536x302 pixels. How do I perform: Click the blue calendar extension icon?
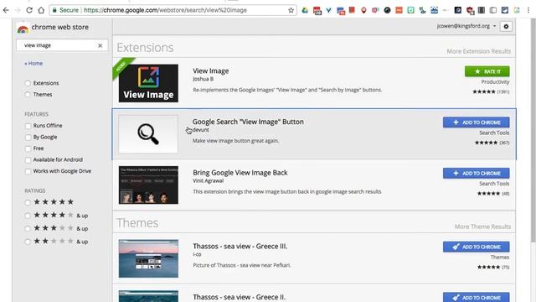(x=341, y=11)
